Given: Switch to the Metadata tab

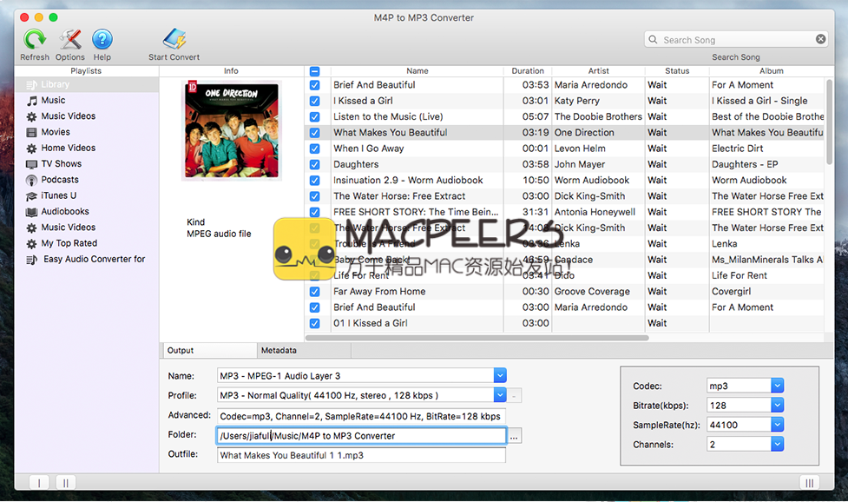Looking at the screenshot, I should pyautogui.click(x=279, y=351).
